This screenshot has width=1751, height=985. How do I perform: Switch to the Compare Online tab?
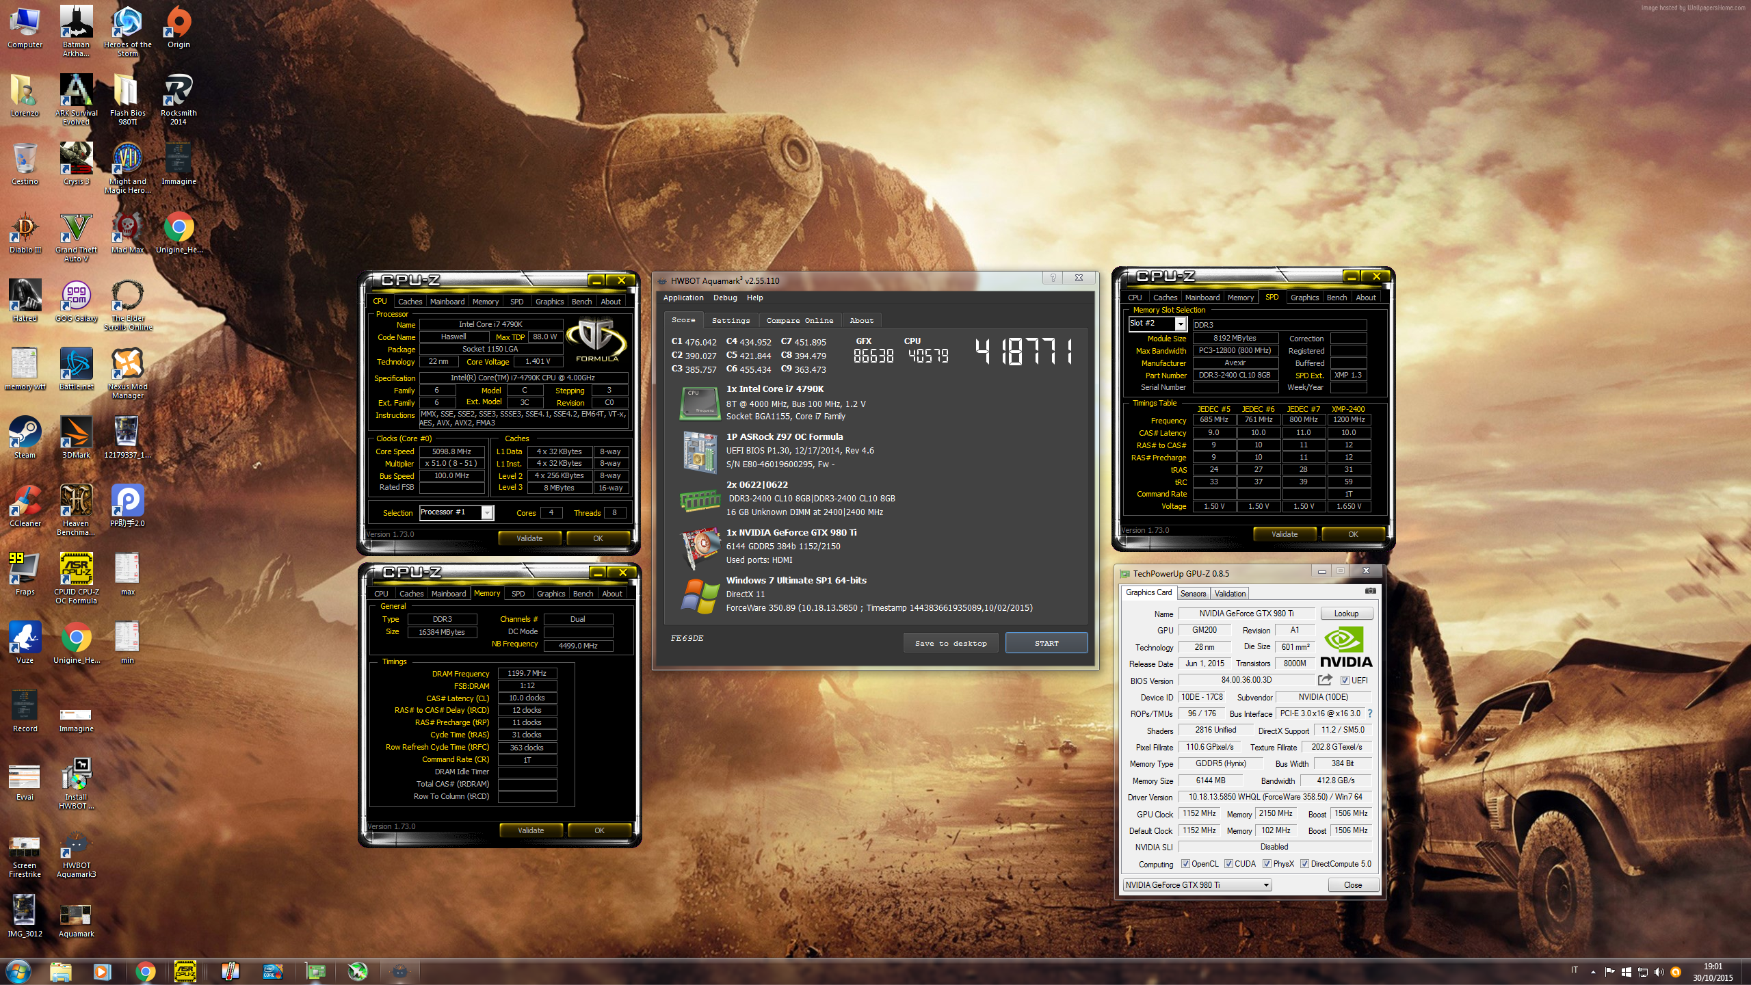[800, 320]
